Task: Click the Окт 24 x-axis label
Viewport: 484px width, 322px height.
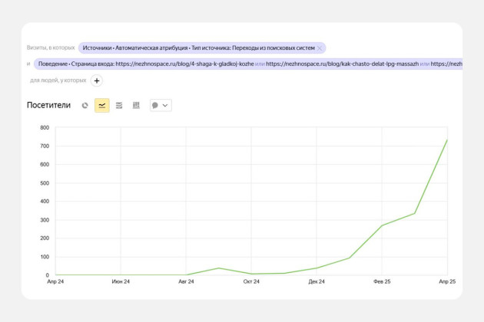Action: pos(251,282)
